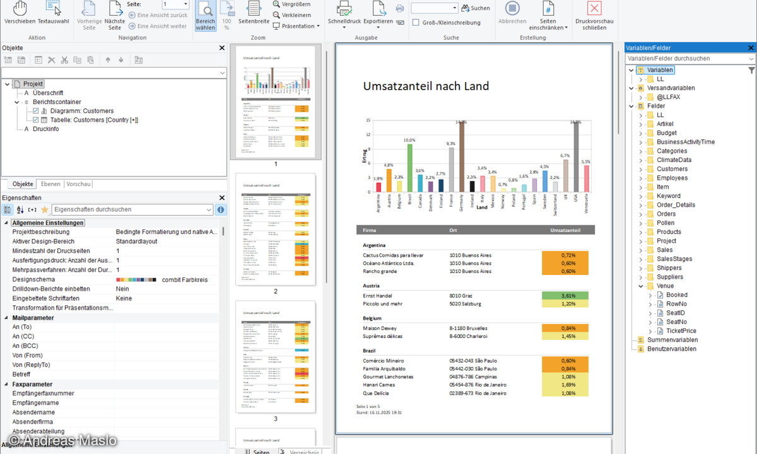Click the Suchen button

click(x=475, y=8)
